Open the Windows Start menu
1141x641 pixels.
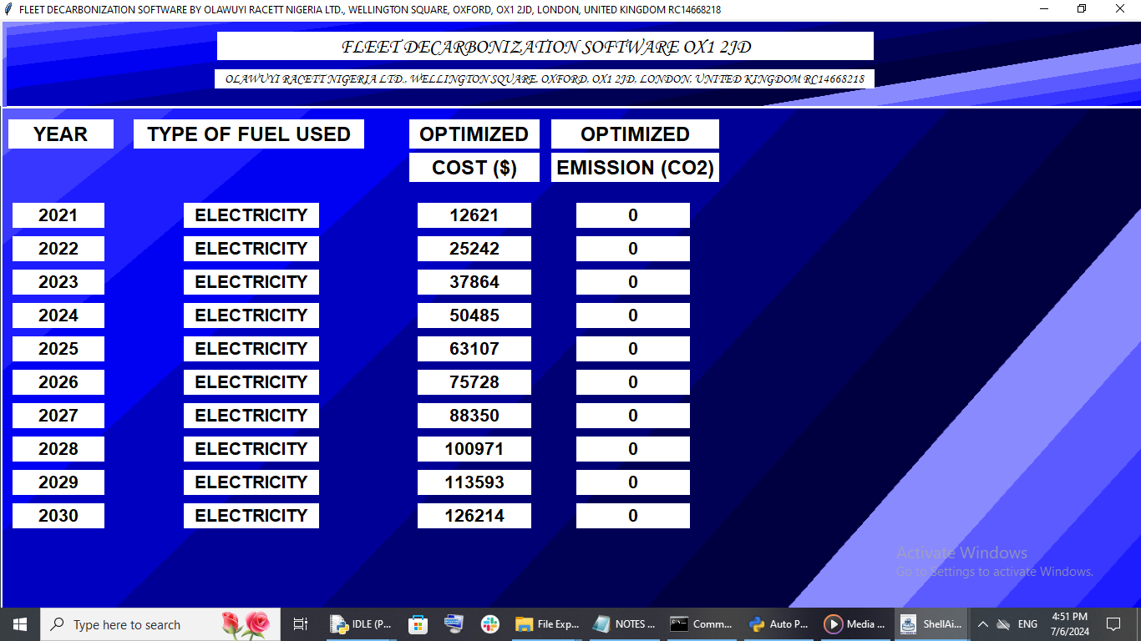click(19, 624)
